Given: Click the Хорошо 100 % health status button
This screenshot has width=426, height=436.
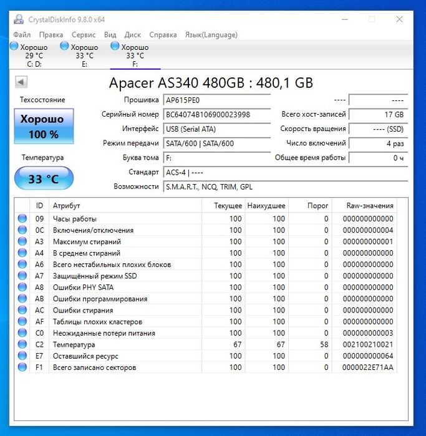Looking at the screenshot, I should (44, 126).
